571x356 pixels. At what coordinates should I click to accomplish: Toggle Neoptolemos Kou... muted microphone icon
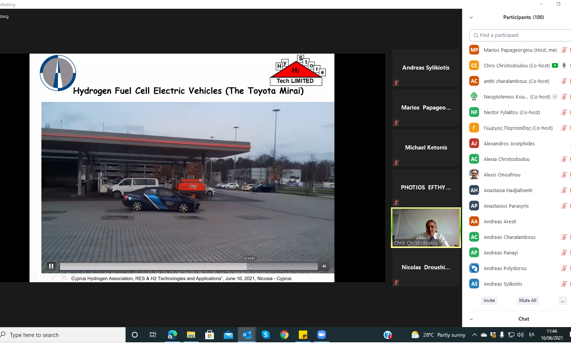(564, 97)
